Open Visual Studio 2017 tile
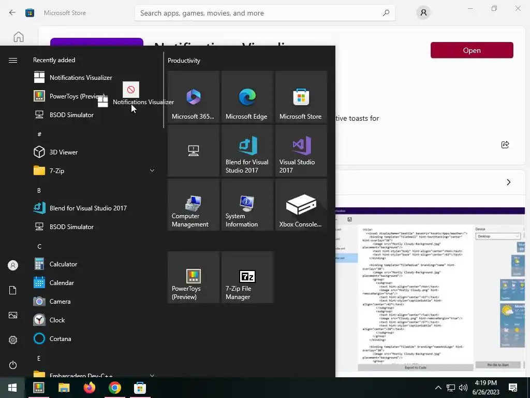This screenshot has height=398, width=530. click(301, 151)
